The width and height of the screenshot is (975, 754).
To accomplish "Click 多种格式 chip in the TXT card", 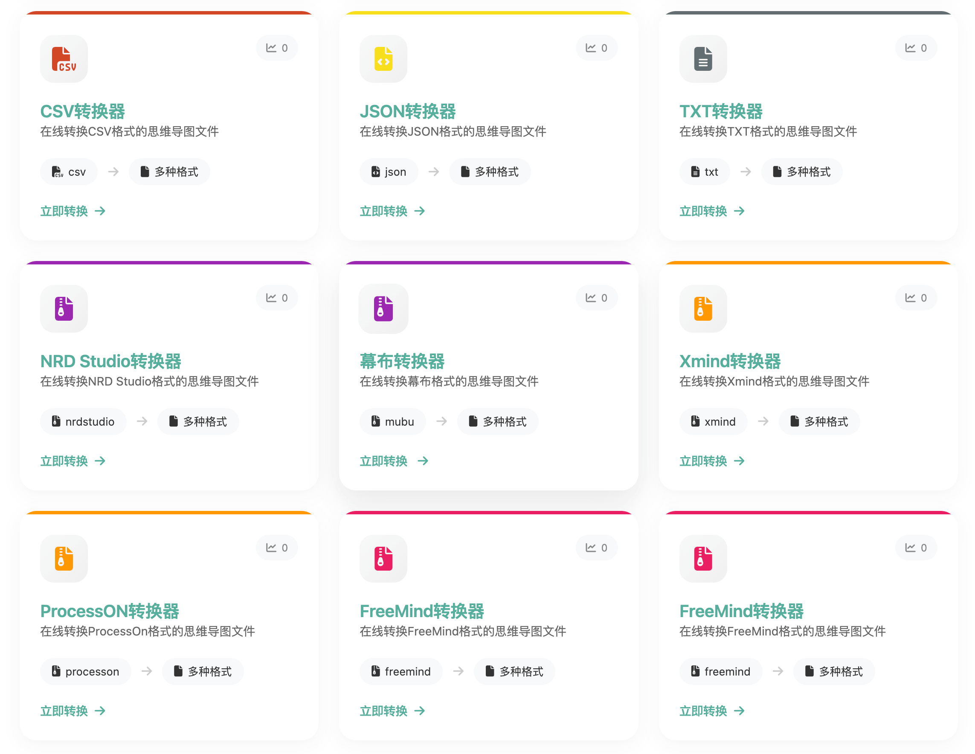I will [801, 172].
